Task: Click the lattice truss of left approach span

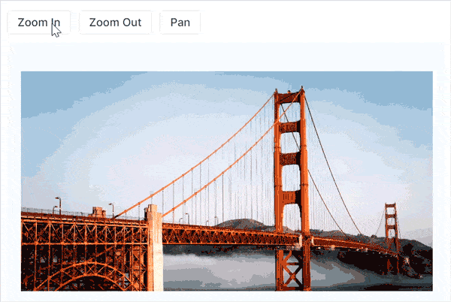Action: point(83,241)
